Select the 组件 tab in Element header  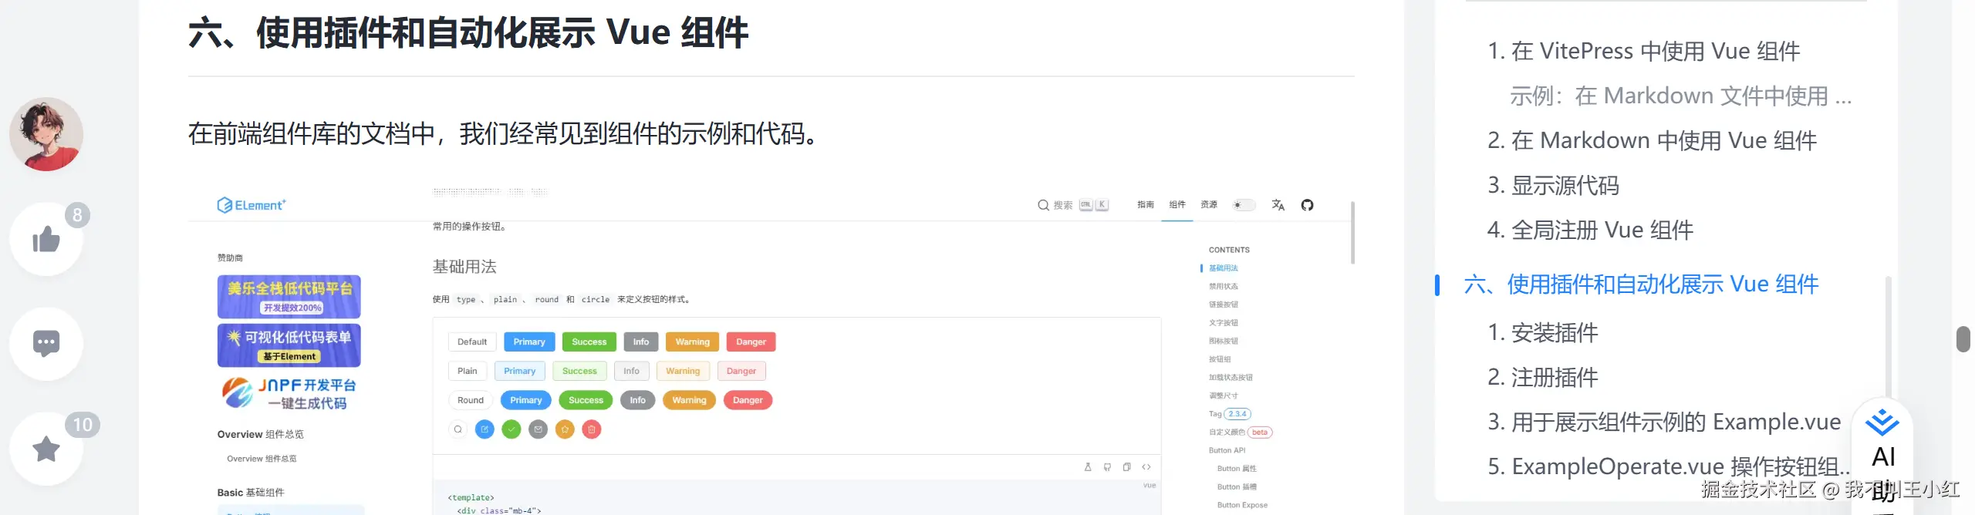click(1177, 205)
